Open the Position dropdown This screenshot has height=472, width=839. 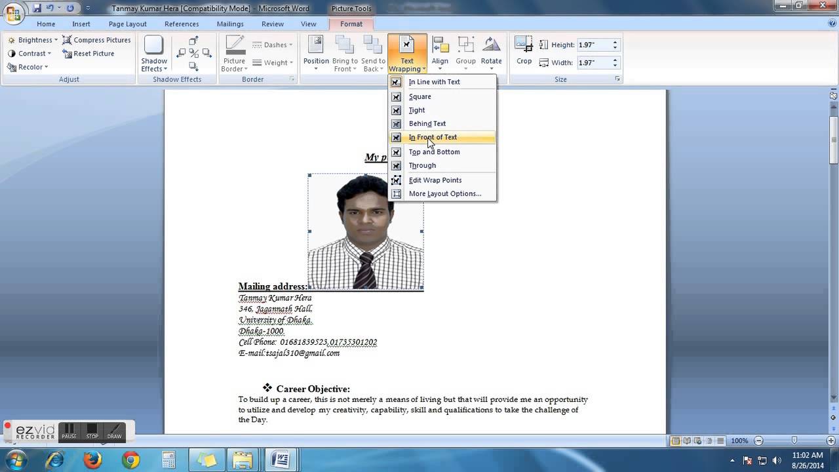(316, 53)
